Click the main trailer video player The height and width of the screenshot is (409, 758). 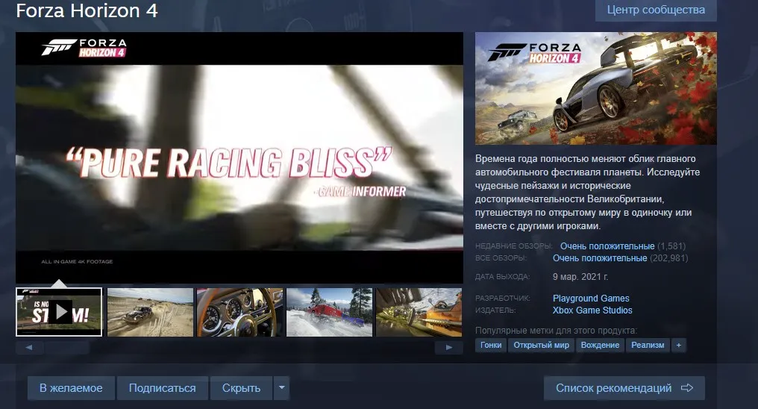coord(239,157)
